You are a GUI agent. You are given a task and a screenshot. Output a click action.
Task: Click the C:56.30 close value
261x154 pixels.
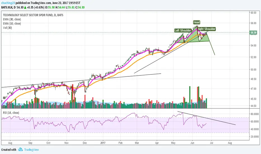pyautogui.click(x=80, y=7)
